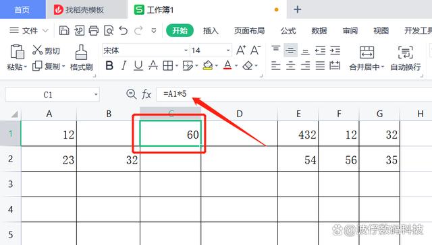The image size is (432, 245).
Task: Click the Print icon in quick toolbar
Action: [x=94, y=30]
